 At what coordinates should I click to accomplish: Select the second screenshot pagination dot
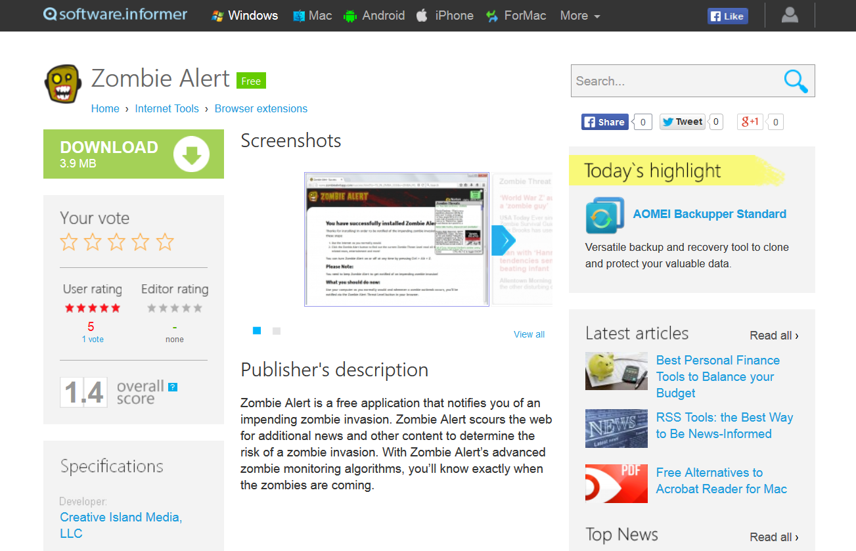[x=277, y=331]
